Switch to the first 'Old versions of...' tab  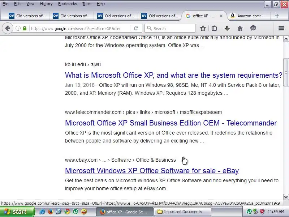pos(27,16)
